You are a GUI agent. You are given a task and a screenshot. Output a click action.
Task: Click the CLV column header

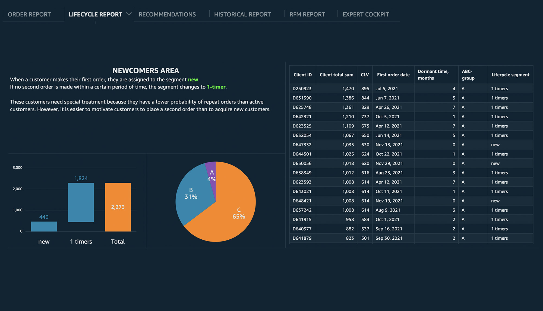point(365,75)
